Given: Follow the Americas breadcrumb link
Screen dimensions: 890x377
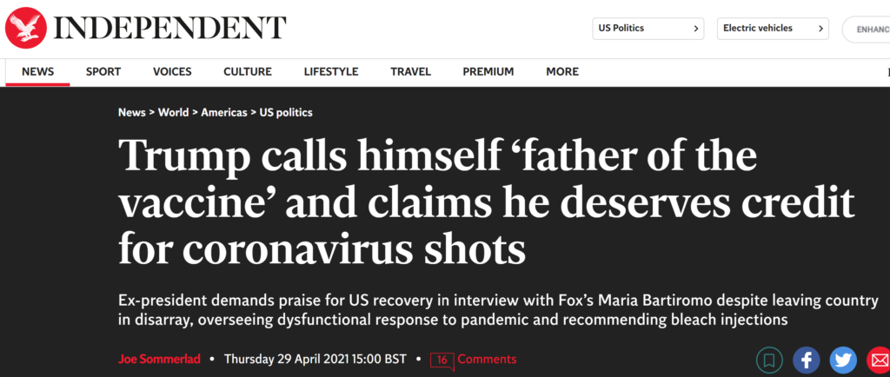Looking at the screenshot, I should pyautogui.click(x=223, y=113).
